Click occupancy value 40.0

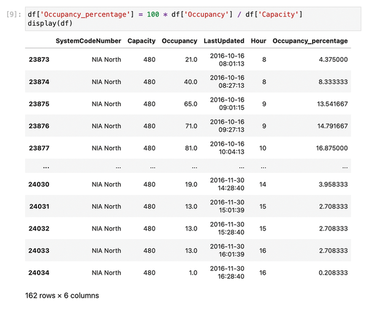coord(191,82)
